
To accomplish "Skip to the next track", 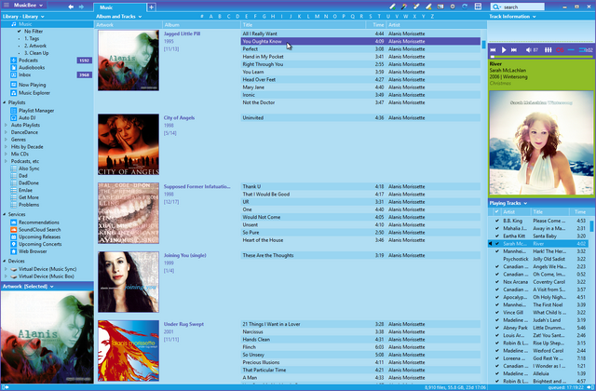I will click(514, 49).
